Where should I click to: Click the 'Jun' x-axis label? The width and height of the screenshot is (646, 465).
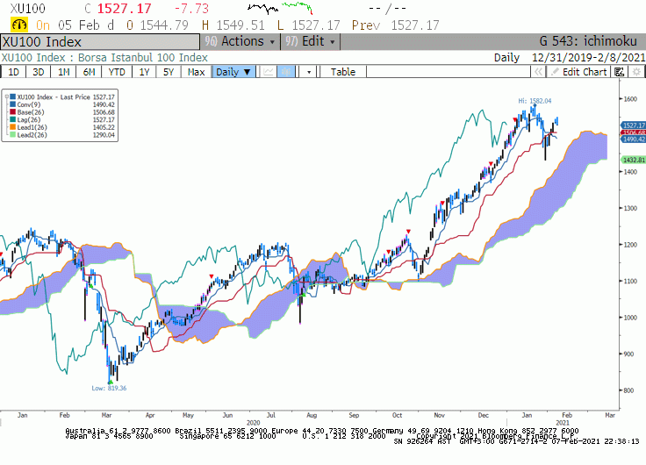pyautogui.click(x=227, y=415)
